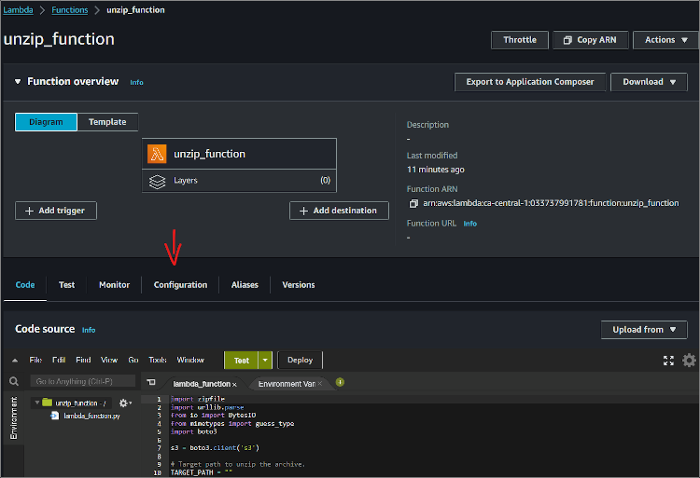The width and height of the screenshot is (700, 478).
Task: Open the Actions dropdown
Action: (x=665, y=40)
